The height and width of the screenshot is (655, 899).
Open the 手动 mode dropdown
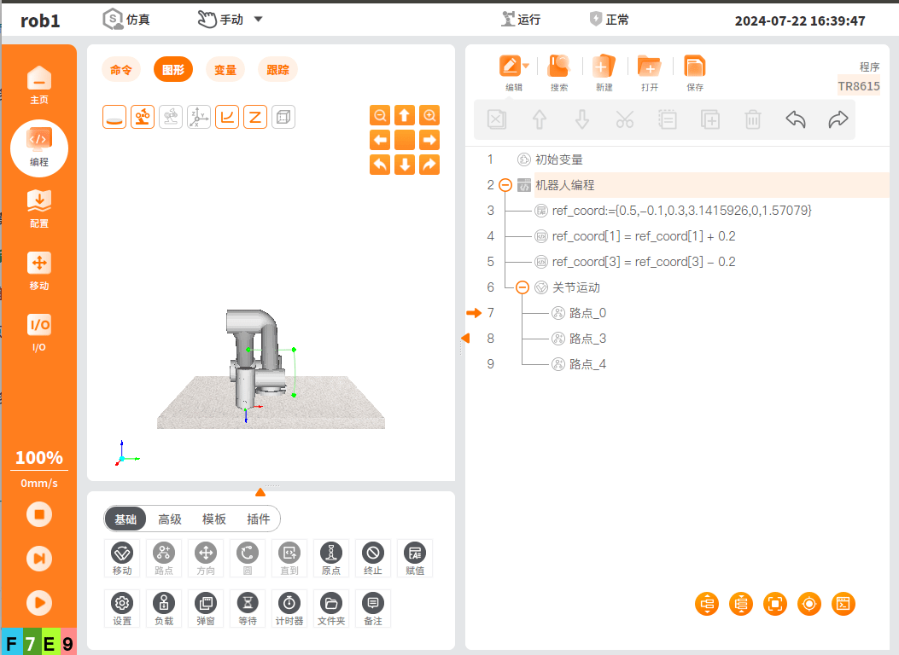pos(259,20)
